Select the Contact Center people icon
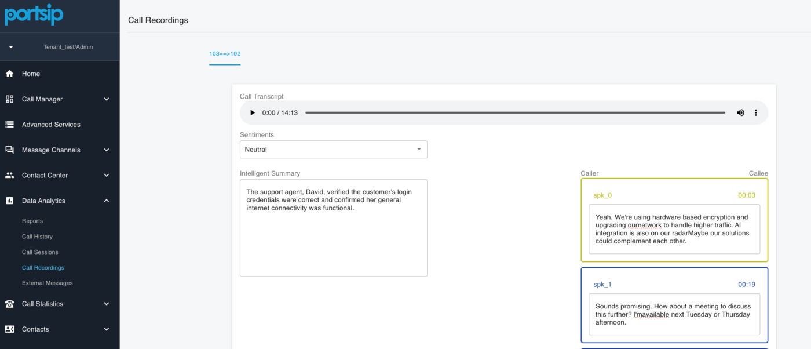 (9, 175)
